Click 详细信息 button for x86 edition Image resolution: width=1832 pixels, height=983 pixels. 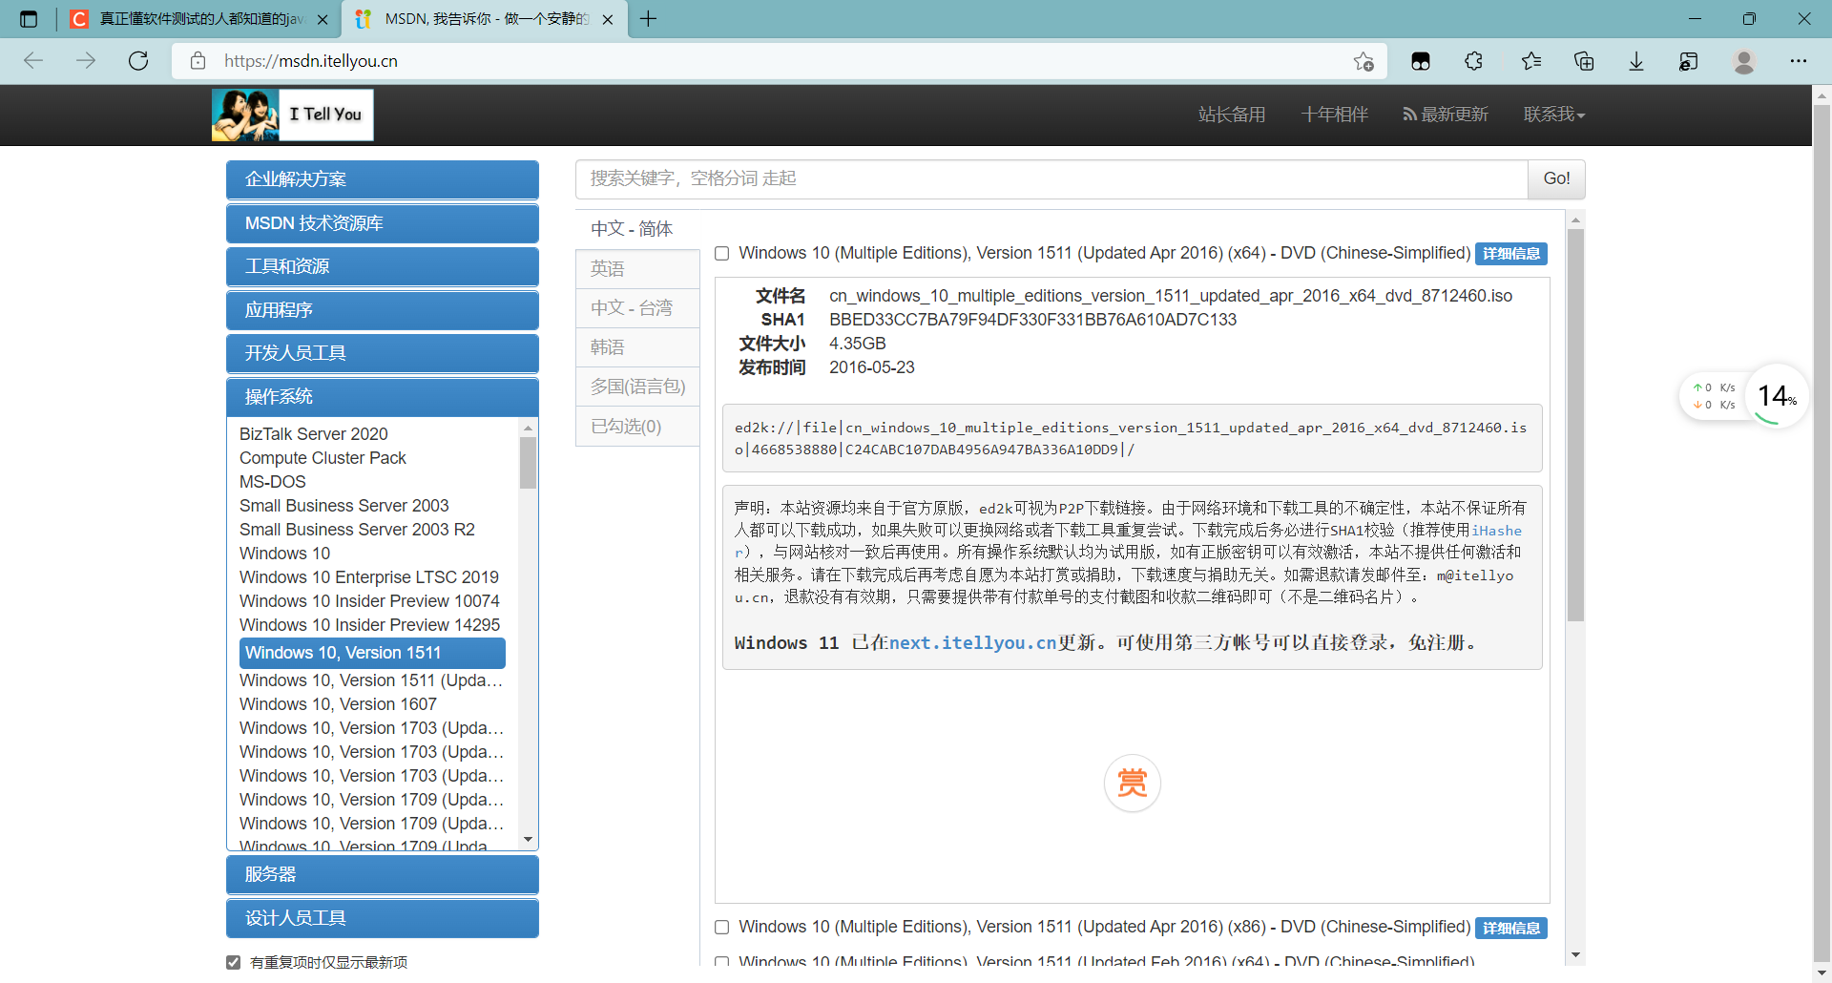coord(1511,928)
